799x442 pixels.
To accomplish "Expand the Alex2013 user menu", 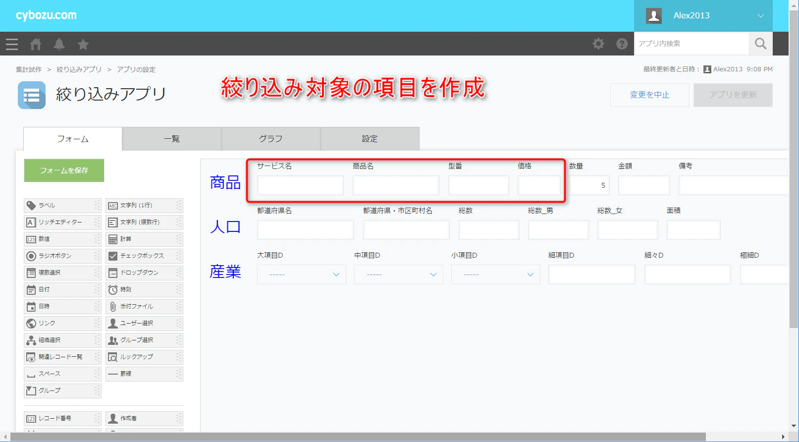I will pos(703,16).
